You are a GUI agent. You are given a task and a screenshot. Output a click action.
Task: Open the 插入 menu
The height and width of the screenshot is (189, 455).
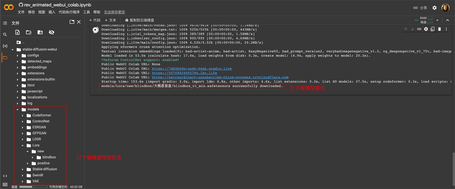click(x=52, y=12)
